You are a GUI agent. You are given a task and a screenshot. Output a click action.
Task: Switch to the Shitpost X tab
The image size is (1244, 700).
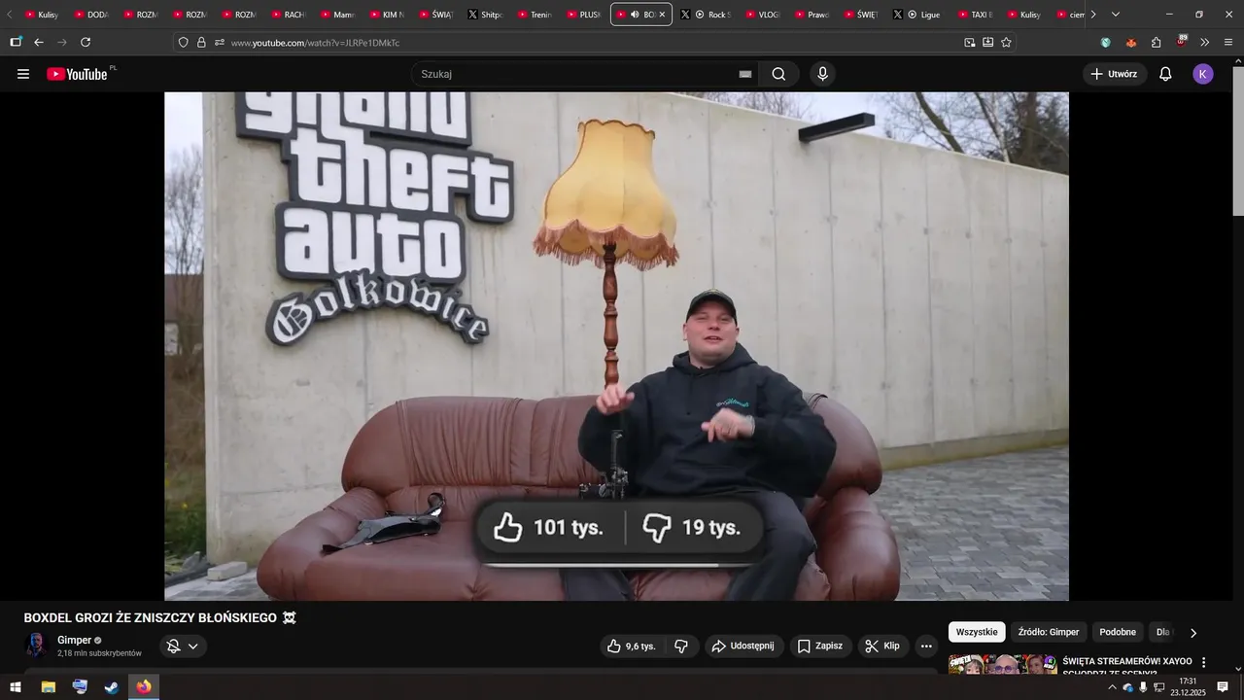click(x=486, y=15)
